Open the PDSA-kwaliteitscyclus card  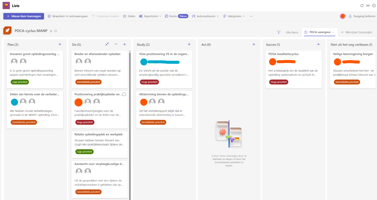[293, 69]
